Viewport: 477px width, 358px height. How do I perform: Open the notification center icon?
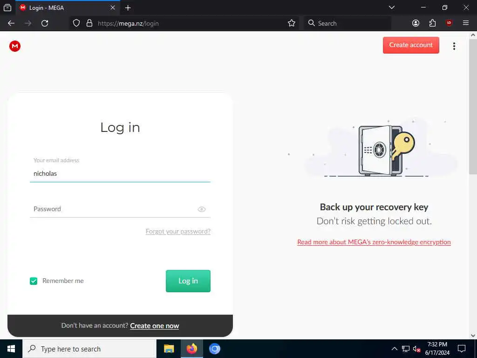(462, 349)
